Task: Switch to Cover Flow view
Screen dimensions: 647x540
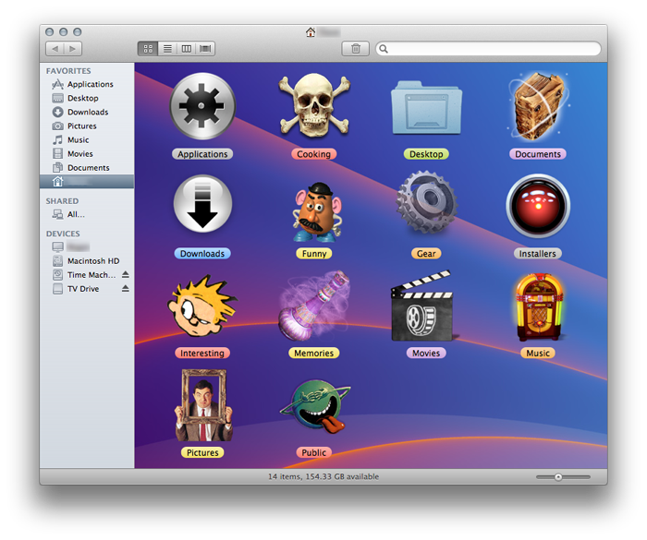Action: click(205, 49)
